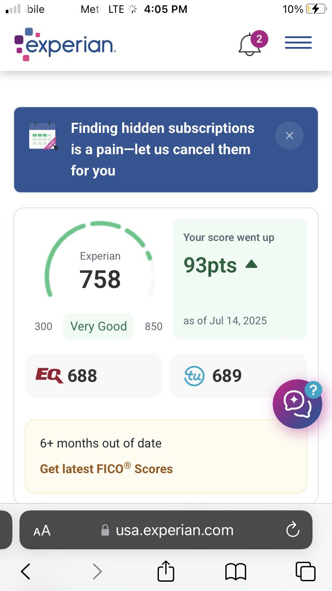Open Safari AA reader options
Viewport: 332px width, 591px height.
tap(42, 530)
